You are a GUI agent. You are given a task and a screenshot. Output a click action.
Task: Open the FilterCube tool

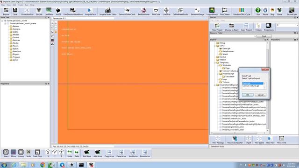(x=156, y=11)
